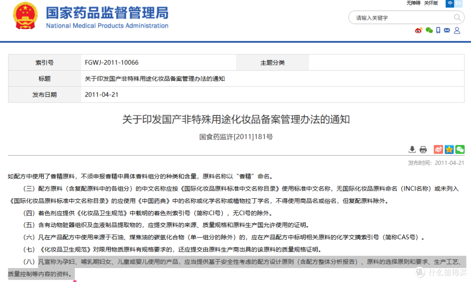
Task: Open the 国家药品监督管理局 site title
Action: pyautogui.click(x=107, y=13)
